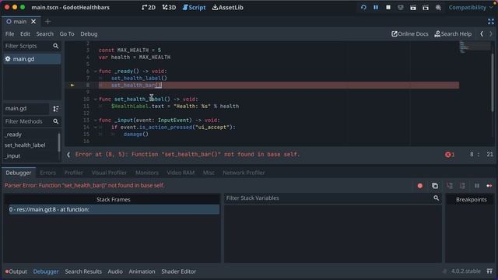Click the Step Over debugger icon

[462, 186]
